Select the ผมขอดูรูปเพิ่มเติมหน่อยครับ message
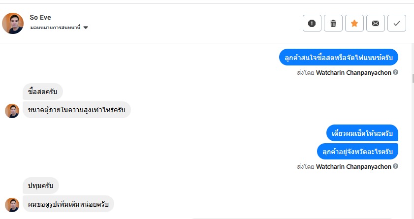This screenshot has width=414, height=219. (x=68, y=204)
